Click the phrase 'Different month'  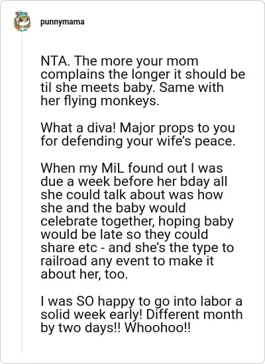coord(195,314)
